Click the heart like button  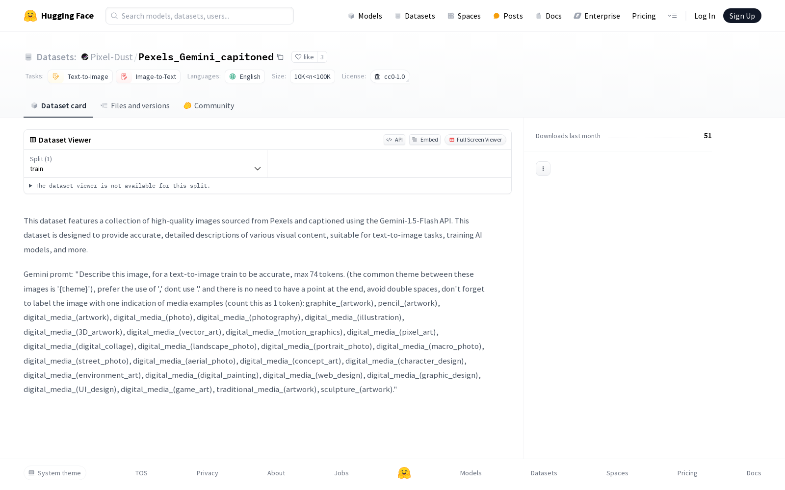pos(304,57)
